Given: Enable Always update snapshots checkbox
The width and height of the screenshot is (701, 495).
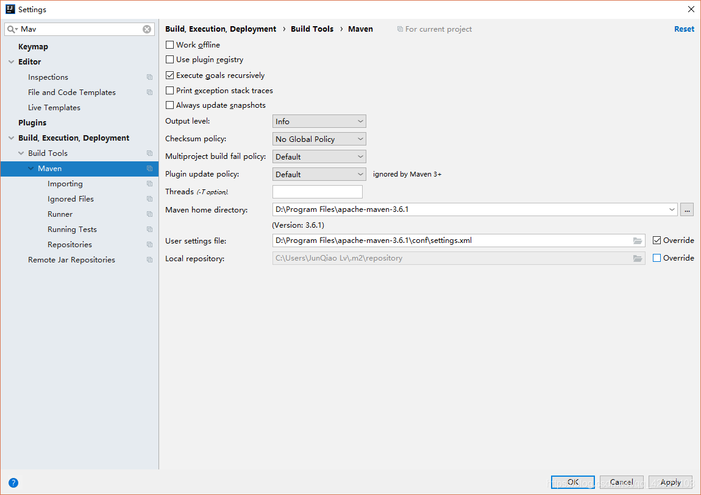Looking at the screenshot, I should tap(170, 105).
